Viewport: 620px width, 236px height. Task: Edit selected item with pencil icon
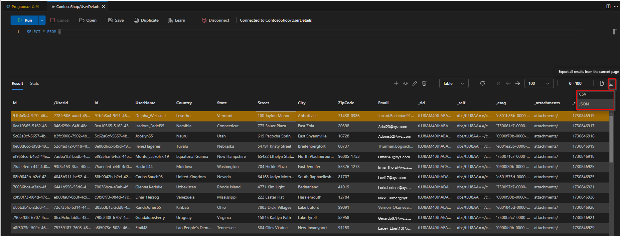(x=415, y=83)
